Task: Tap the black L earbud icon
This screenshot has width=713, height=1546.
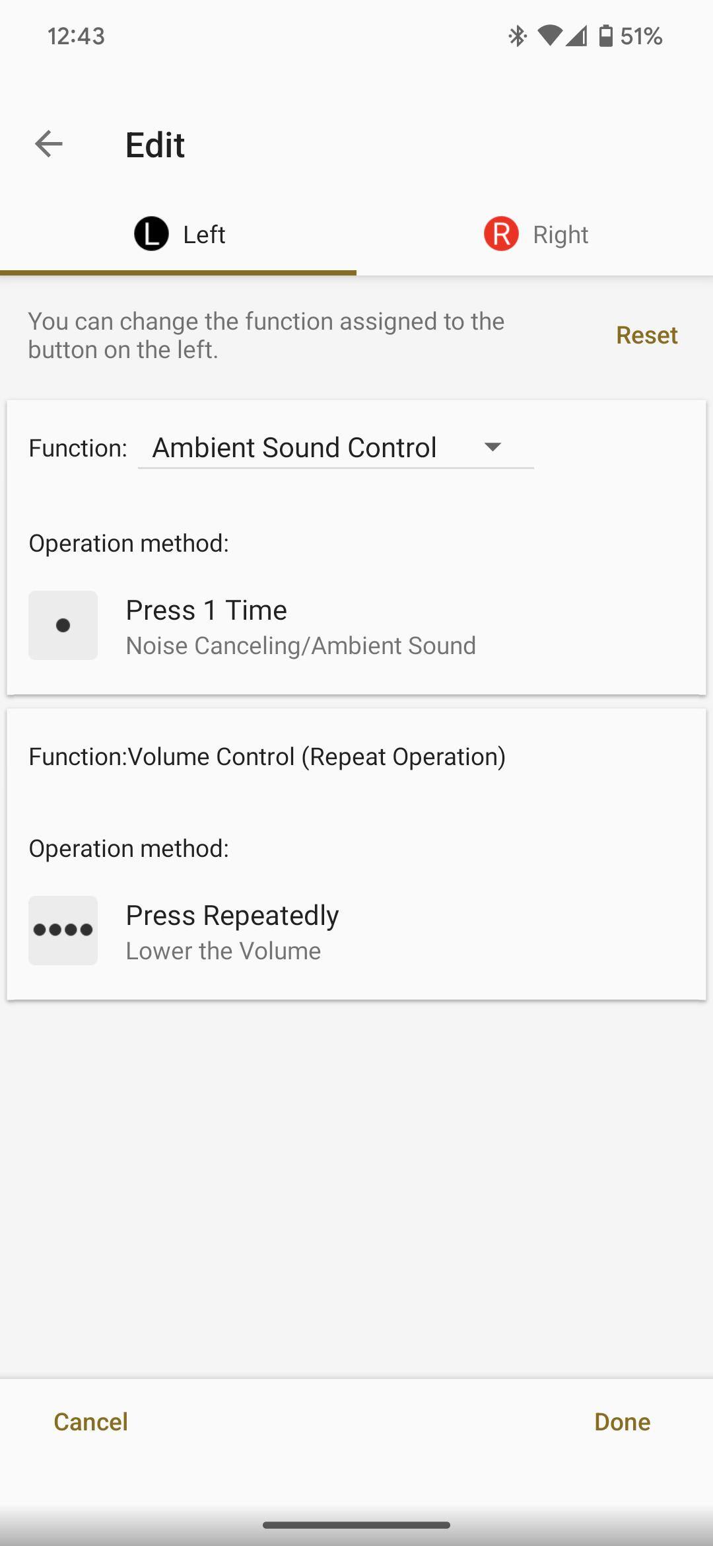Action: pyautogui.click(x=151, y=234)
